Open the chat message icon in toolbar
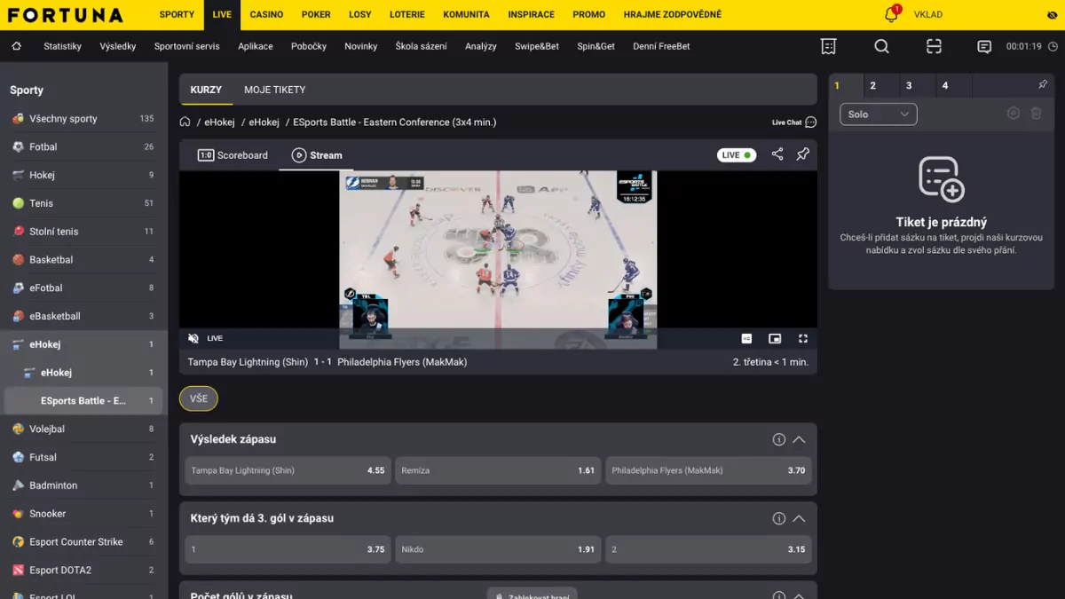Screen dimensions: 1065x599 (984, 46)
